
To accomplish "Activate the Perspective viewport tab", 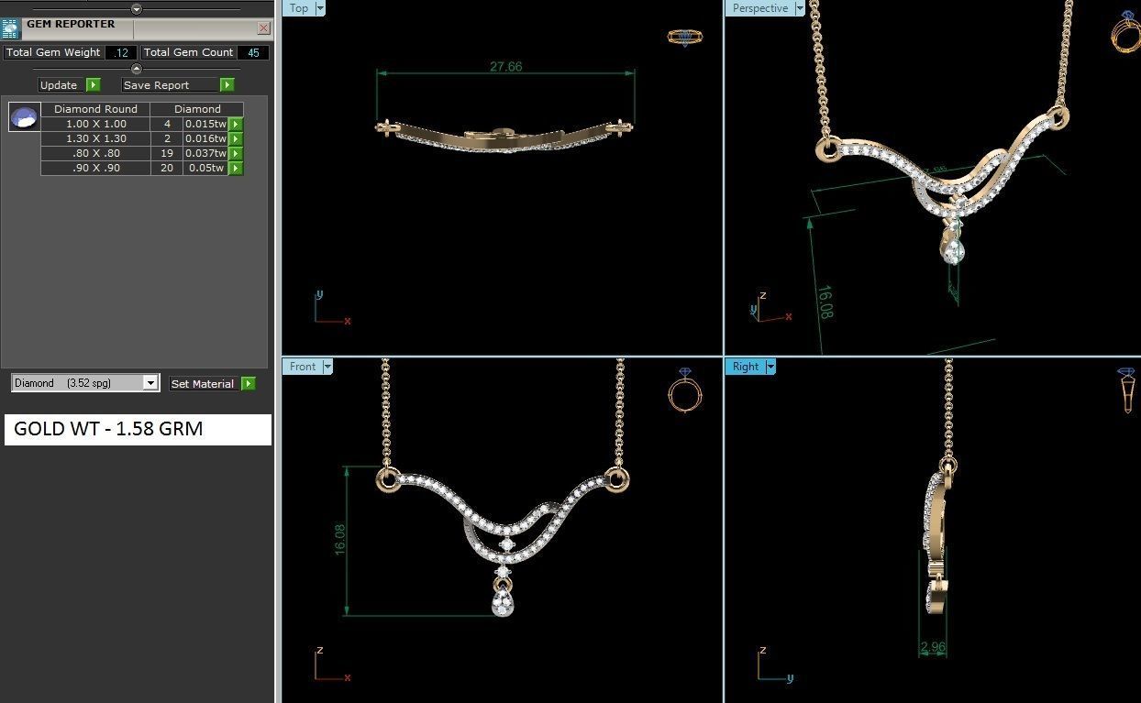I will pyautogui.click(x=760, y=8).
